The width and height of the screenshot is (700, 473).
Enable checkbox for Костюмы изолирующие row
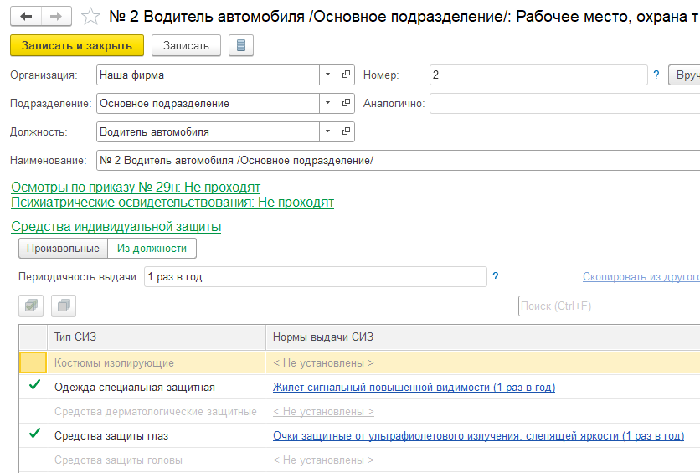click(x=34, y=362)
